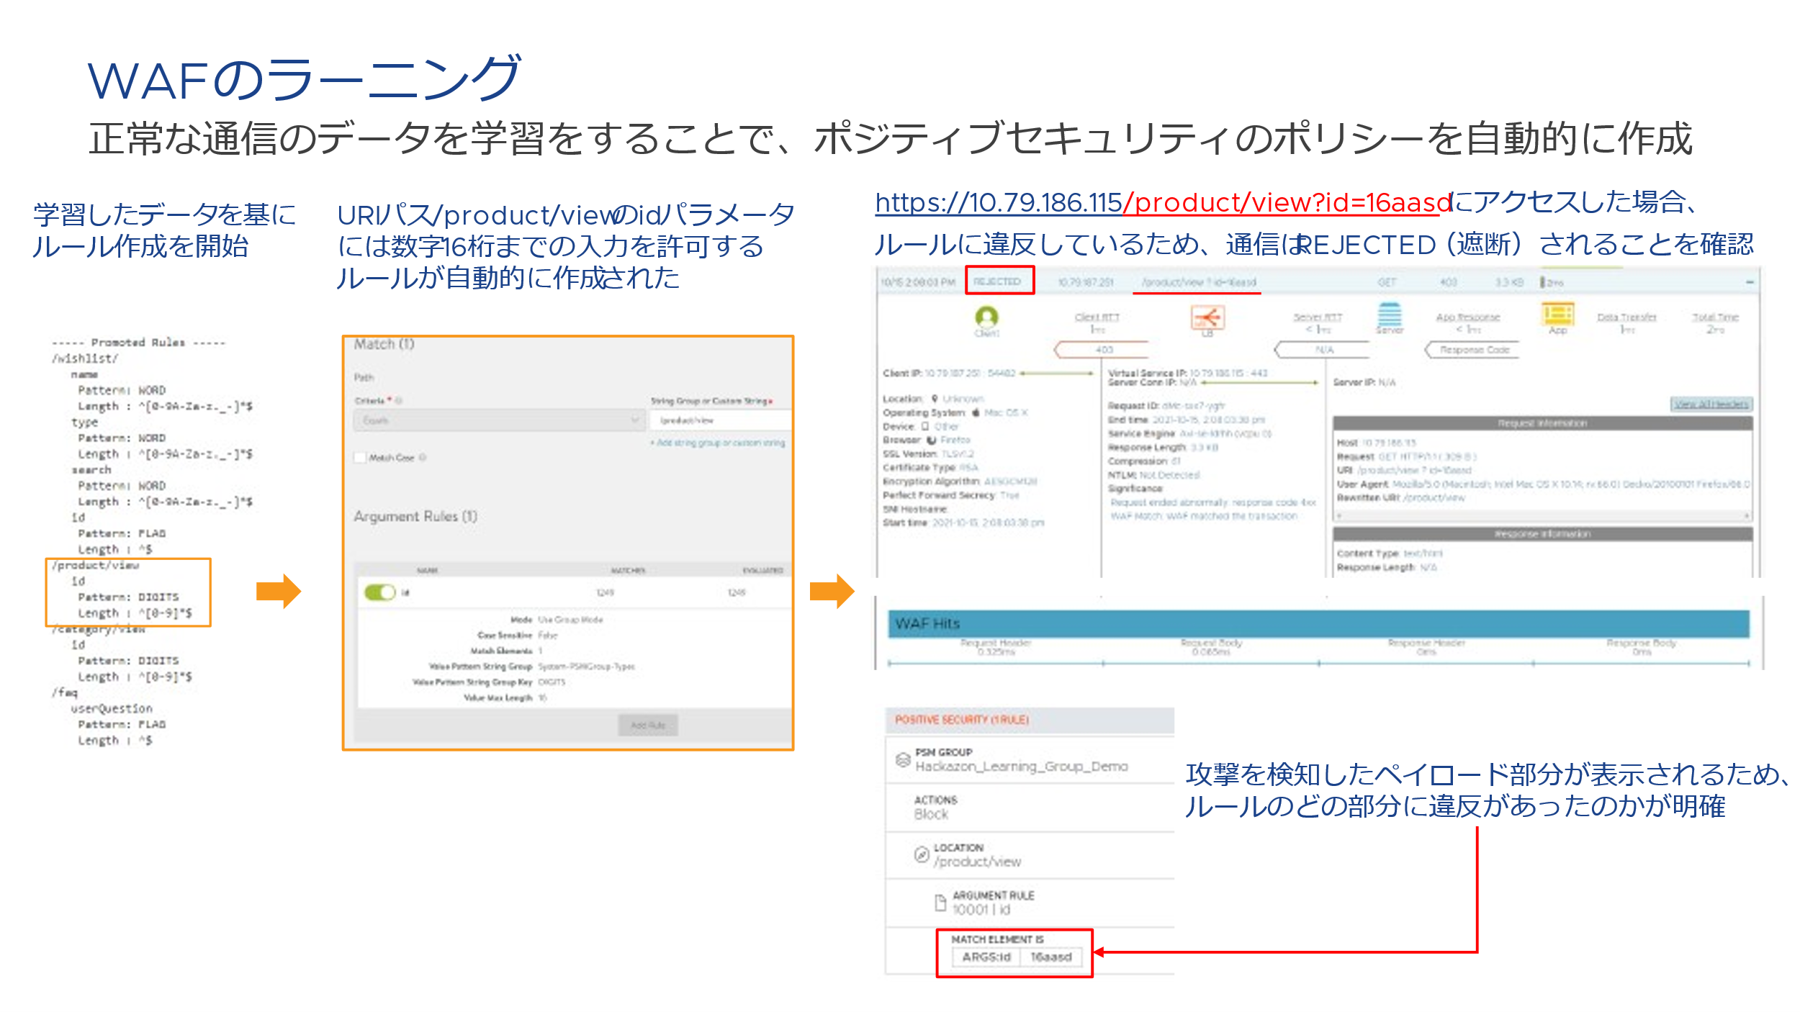Click View All Headers link
Screen dimensions: 1800x1012
click(1711, 404)
